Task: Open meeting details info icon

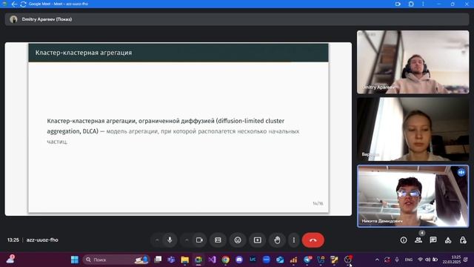Action: tap(404, 240)
